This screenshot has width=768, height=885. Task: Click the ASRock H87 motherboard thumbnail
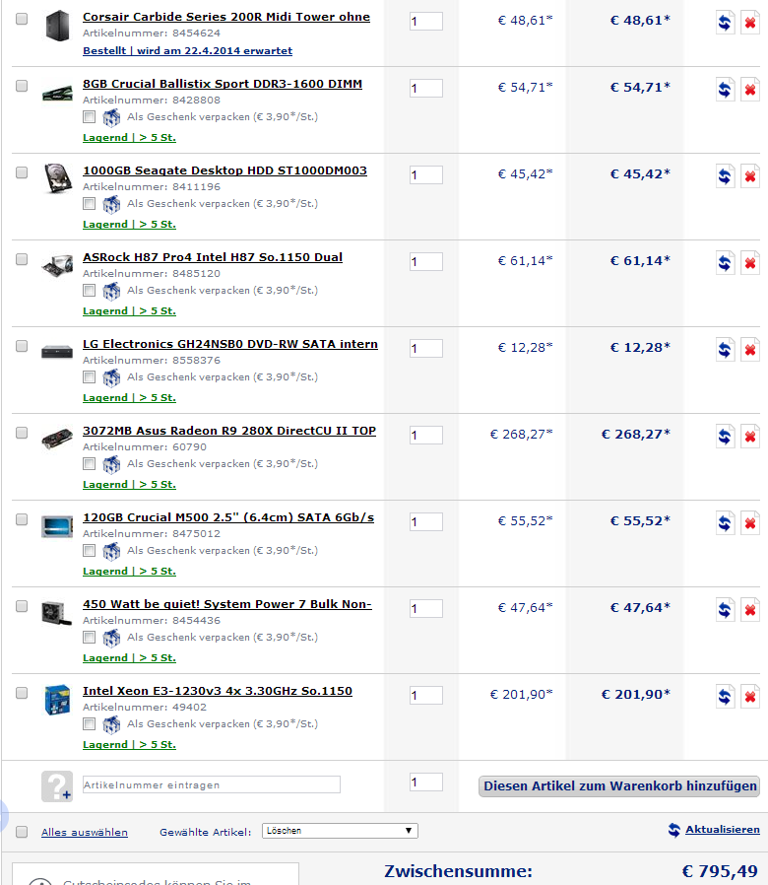click(57, 265)
